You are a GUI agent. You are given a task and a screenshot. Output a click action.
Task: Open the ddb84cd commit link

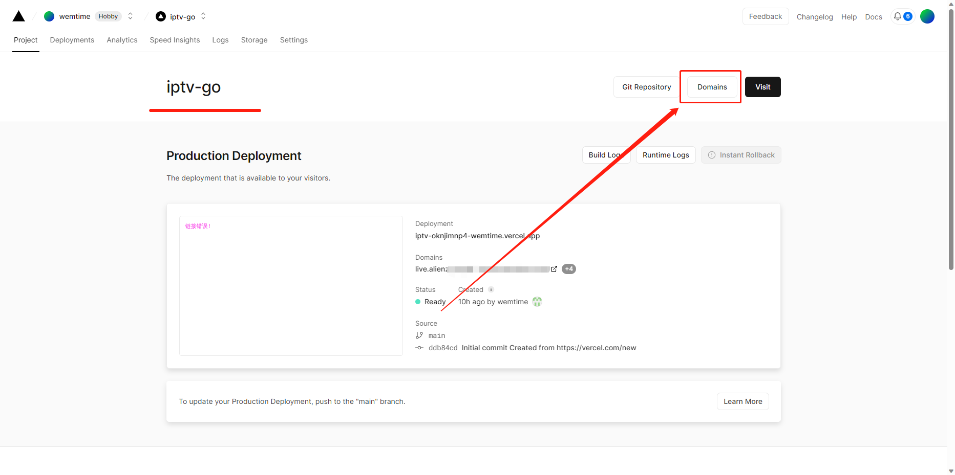point(443,348)
